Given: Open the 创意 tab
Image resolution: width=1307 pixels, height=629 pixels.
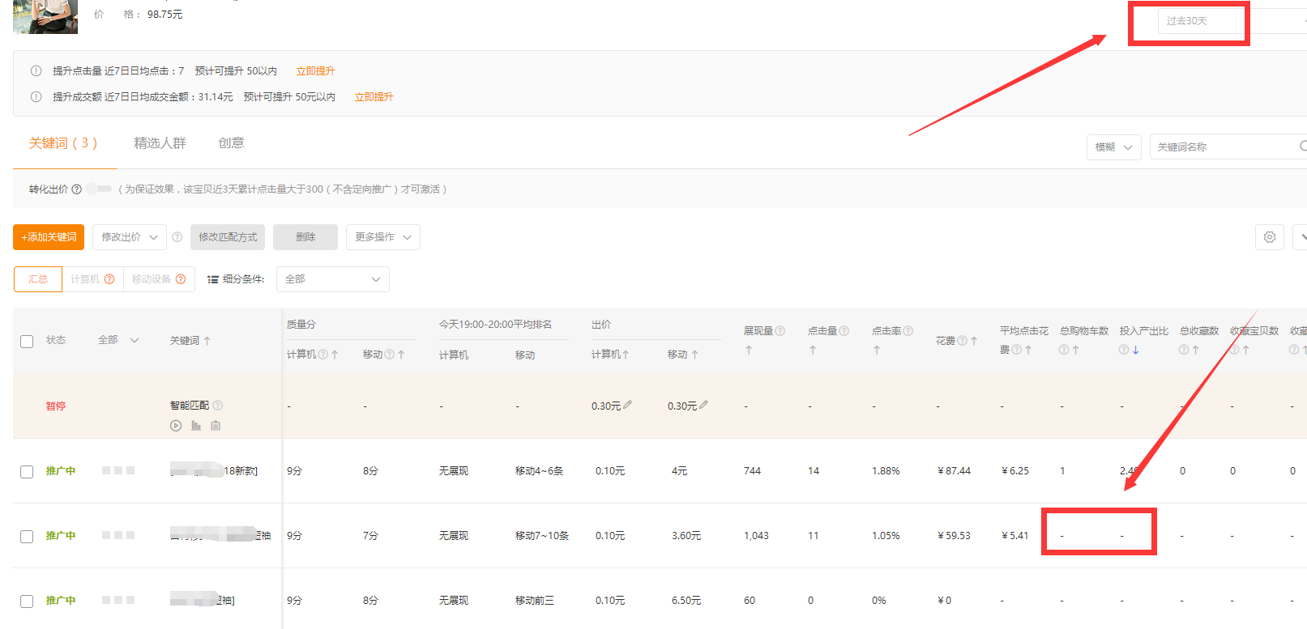Looking at the screenshot, I should click(x=231, y=143).
